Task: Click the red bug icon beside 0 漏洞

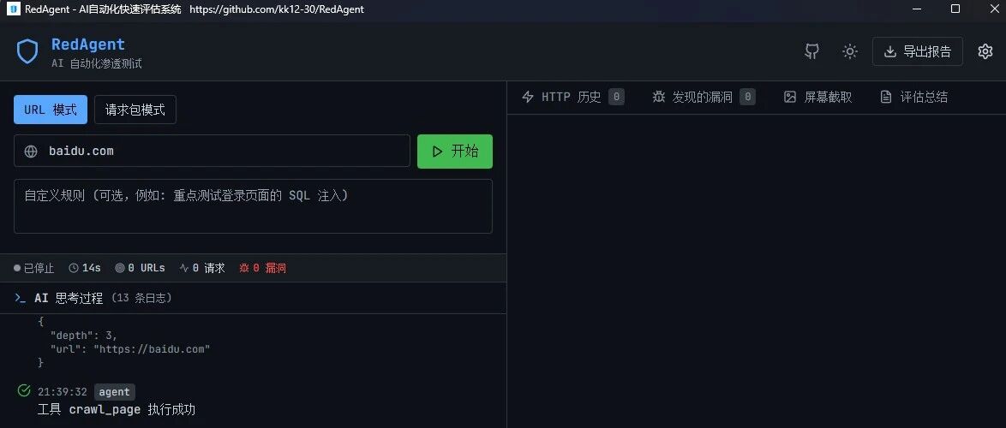Action: (244, 268)
